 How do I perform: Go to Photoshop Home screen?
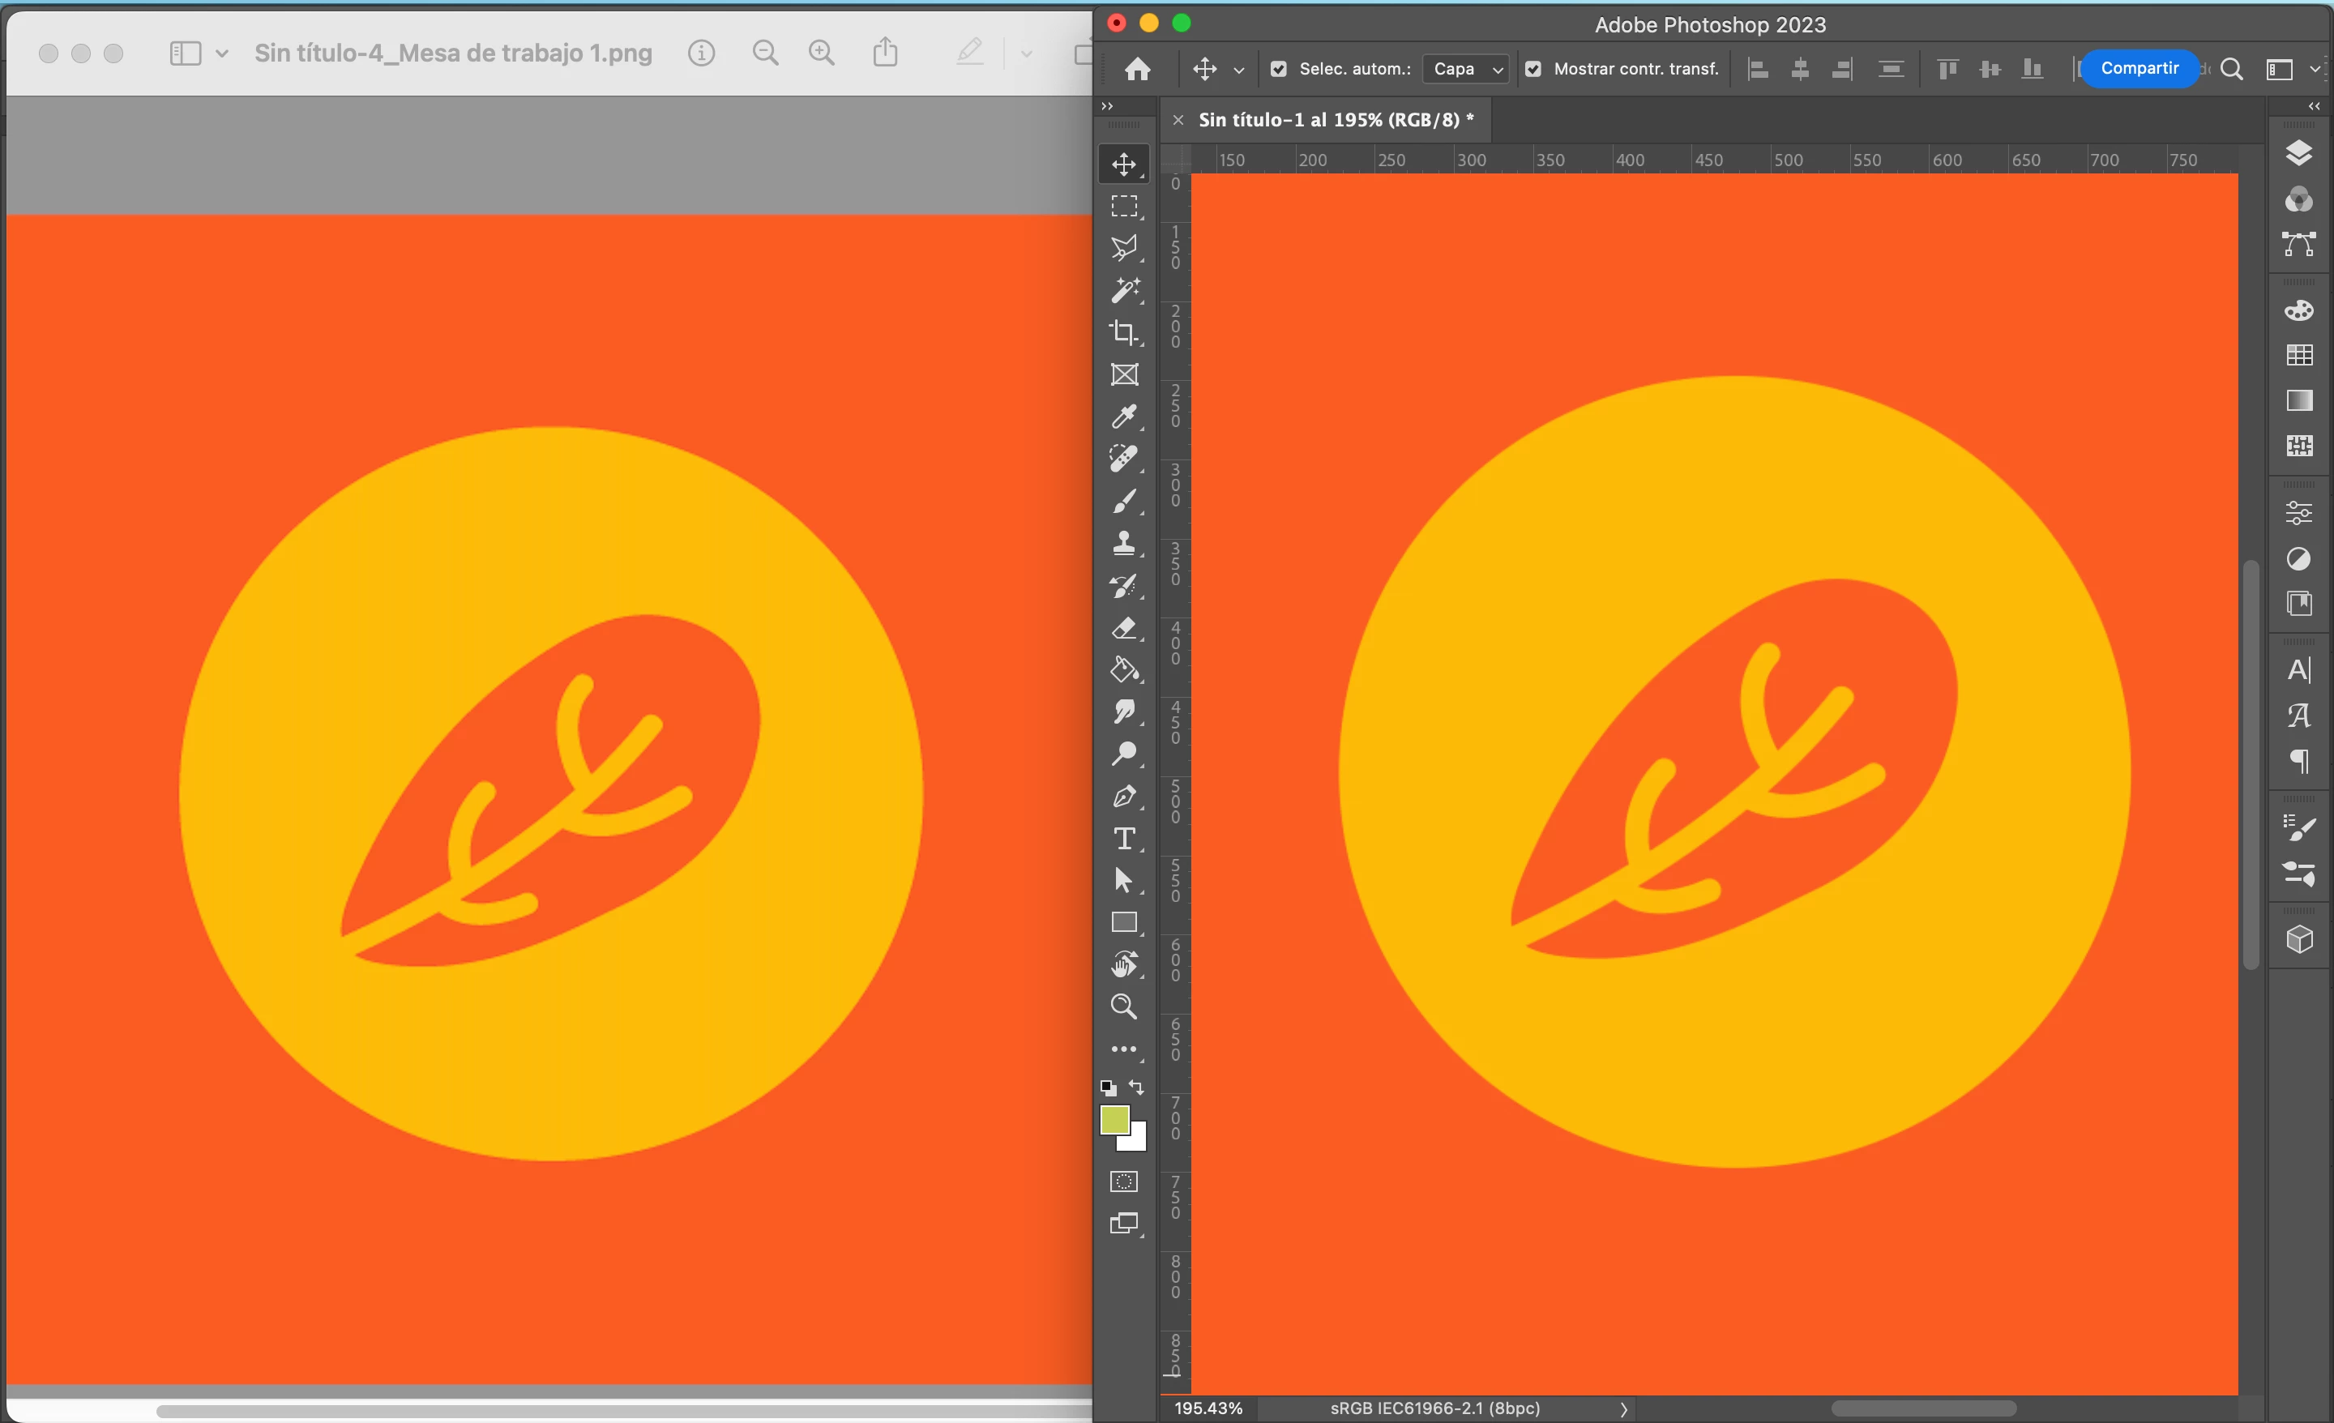click(1138, 69)
